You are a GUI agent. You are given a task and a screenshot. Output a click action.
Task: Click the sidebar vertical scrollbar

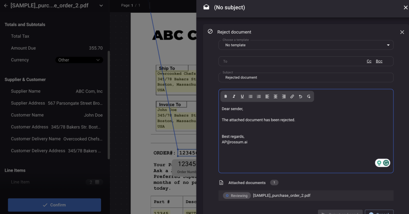tap(109, 105)
